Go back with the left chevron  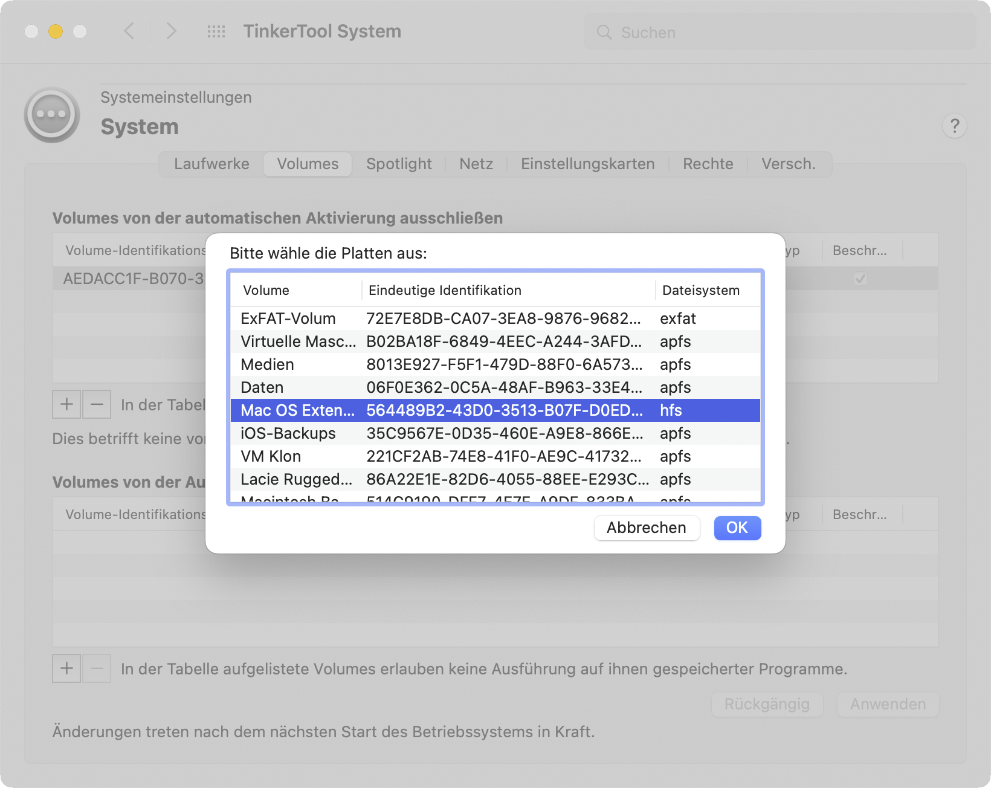pyautogui.click(x=129, y=31)
